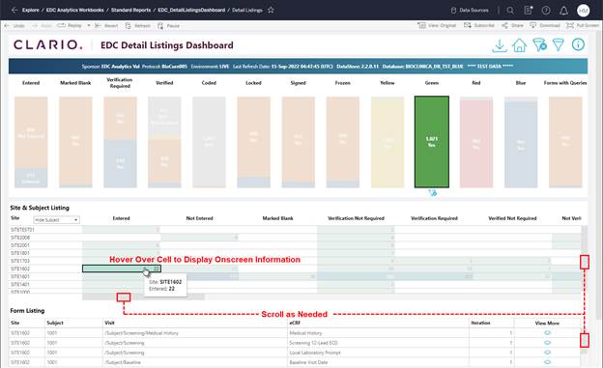Click the SITE1602 Entered cell showing 22
Image resolution: width=603 pixels, height=368 pixels.
122,269
